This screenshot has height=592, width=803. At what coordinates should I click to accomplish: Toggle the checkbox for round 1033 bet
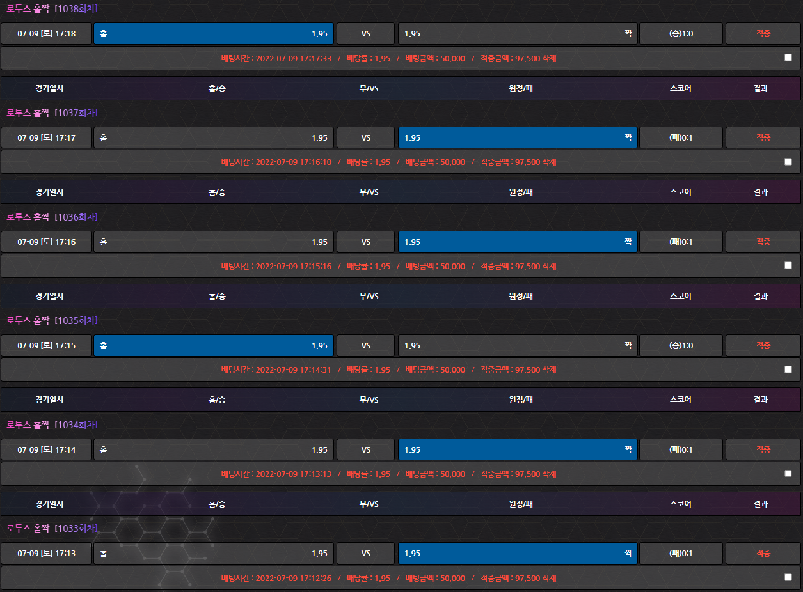click(x=788, y=577)
